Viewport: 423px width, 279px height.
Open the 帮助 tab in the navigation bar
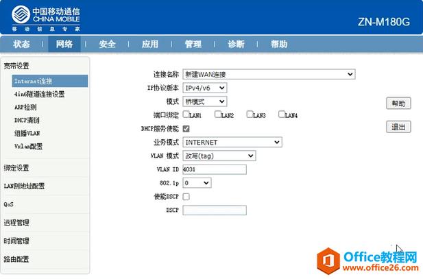pos(279,44)
